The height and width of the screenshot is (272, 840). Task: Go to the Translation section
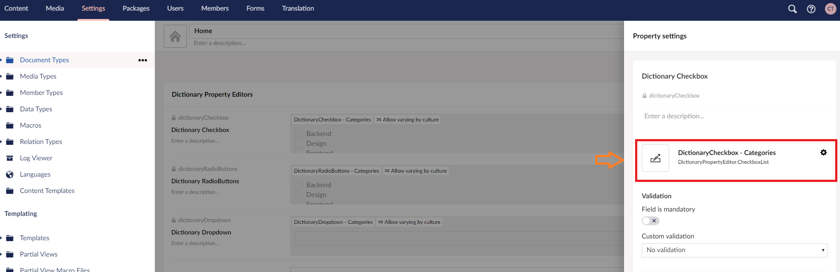point(298,8)
